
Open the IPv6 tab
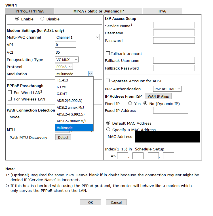(162, 11)
